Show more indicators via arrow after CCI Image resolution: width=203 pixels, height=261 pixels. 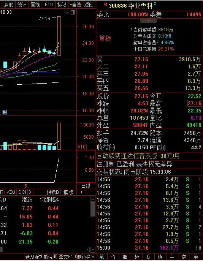[x=30, y=192]
